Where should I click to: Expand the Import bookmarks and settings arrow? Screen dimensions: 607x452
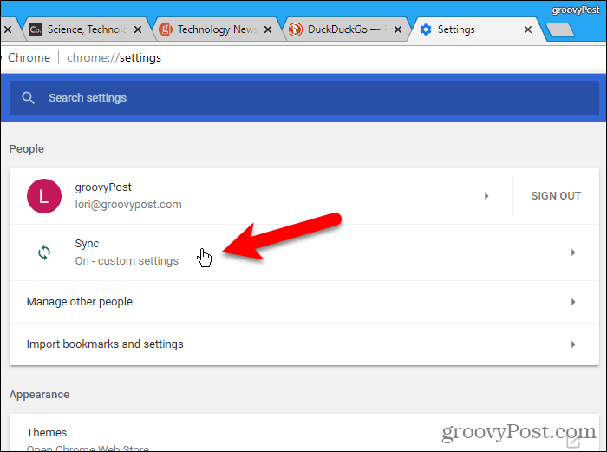point(573,344)
